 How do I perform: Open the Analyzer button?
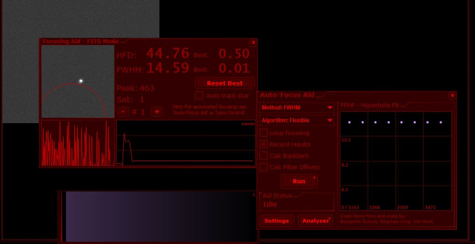[315, 221]
